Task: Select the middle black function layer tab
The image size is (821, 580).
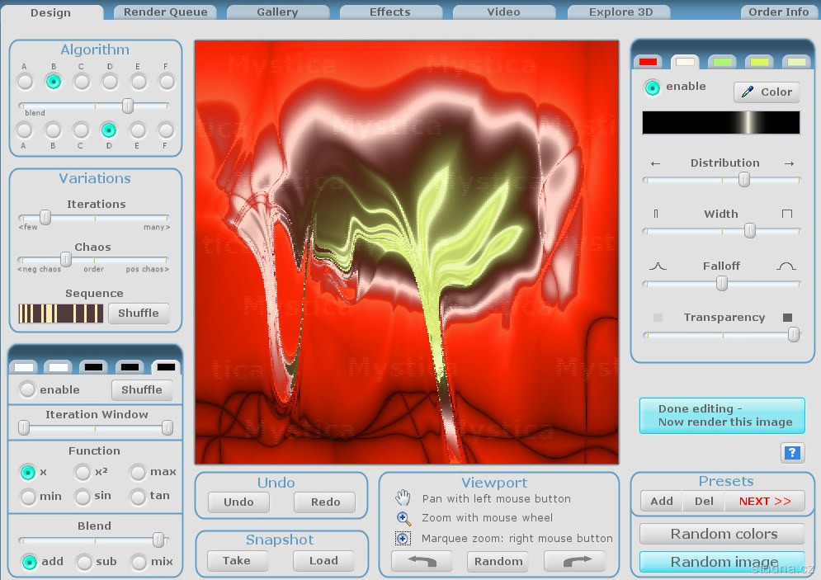Action: [130, 367]
